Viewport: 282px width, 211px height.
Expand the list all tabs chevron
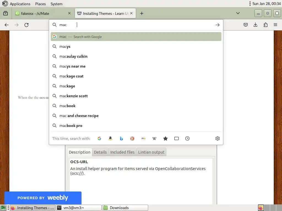[238, 13]
